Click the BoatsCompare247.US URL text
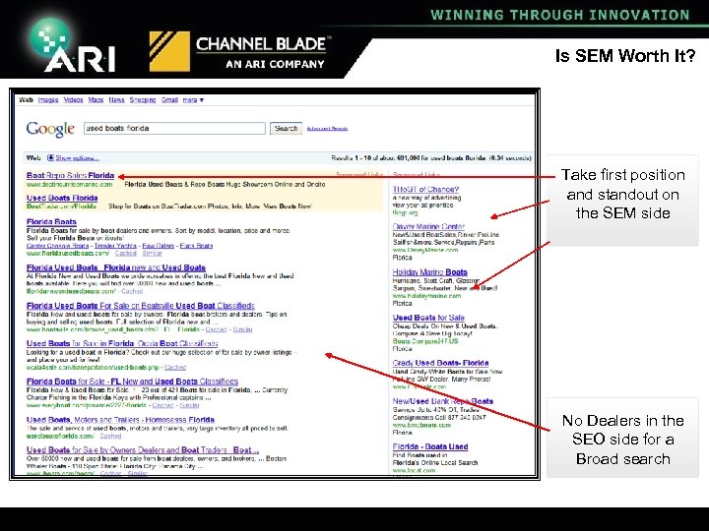This screenshot has height=531, width=709. pos(425,341)
